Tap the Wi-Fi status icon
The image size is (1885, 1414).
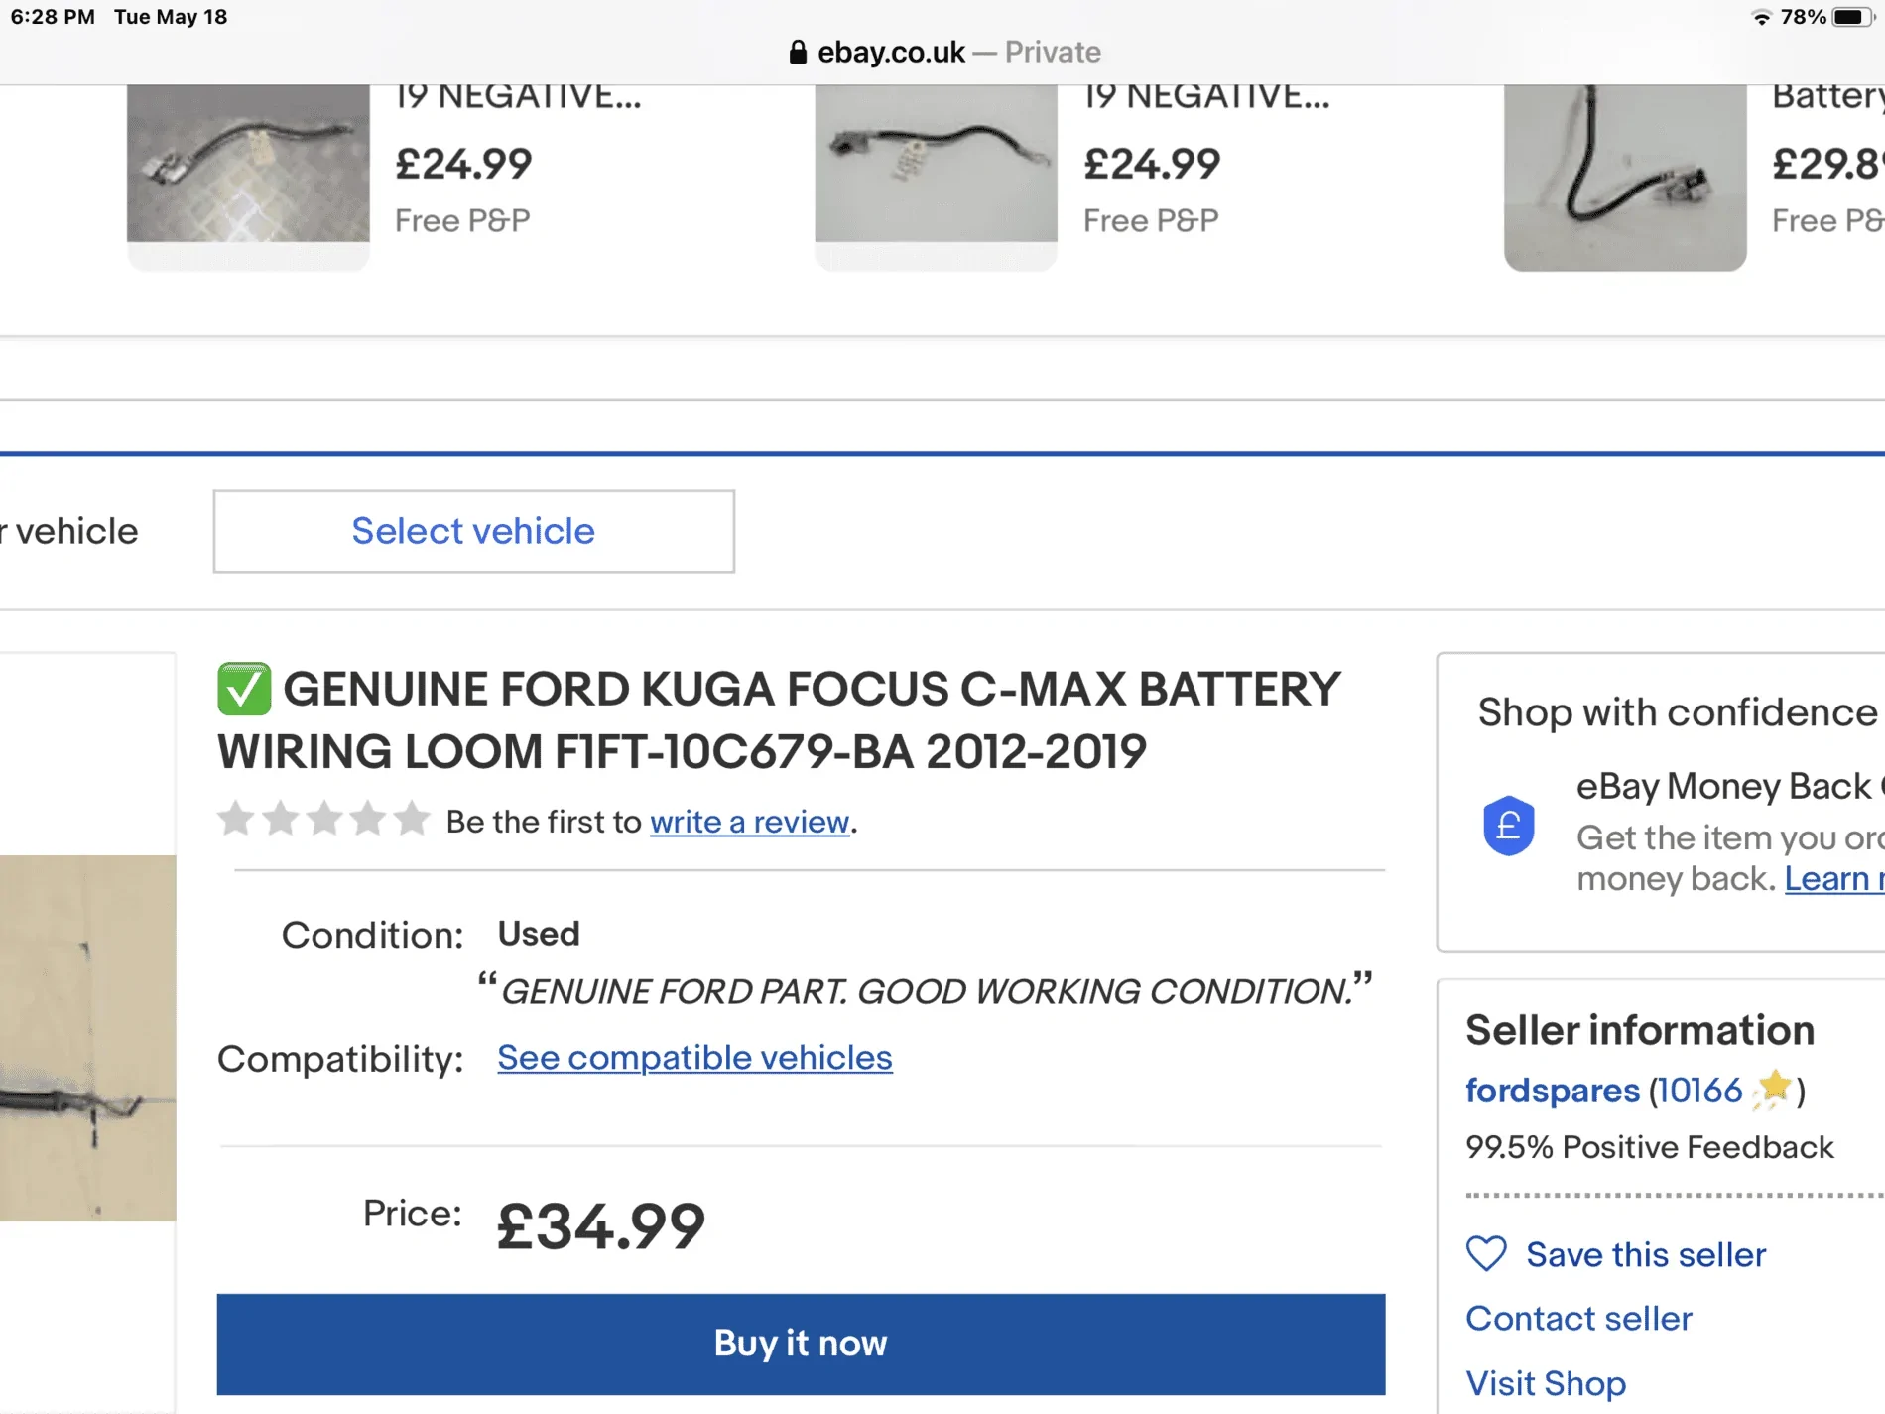click(1762, 18)
